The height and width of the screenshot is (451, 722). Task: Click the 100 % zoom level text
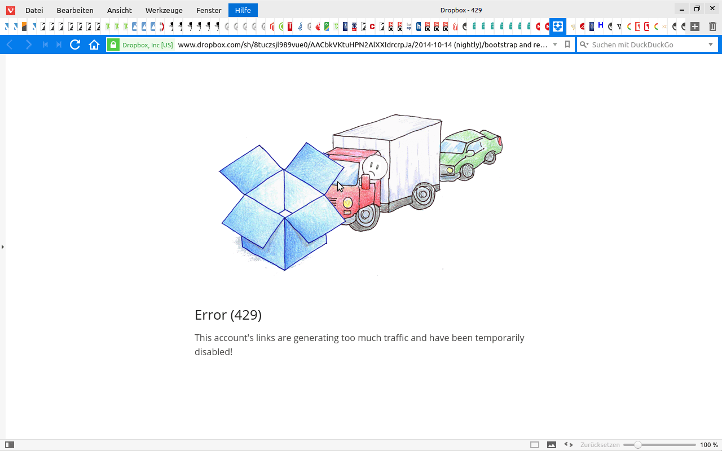coord(709,445)
